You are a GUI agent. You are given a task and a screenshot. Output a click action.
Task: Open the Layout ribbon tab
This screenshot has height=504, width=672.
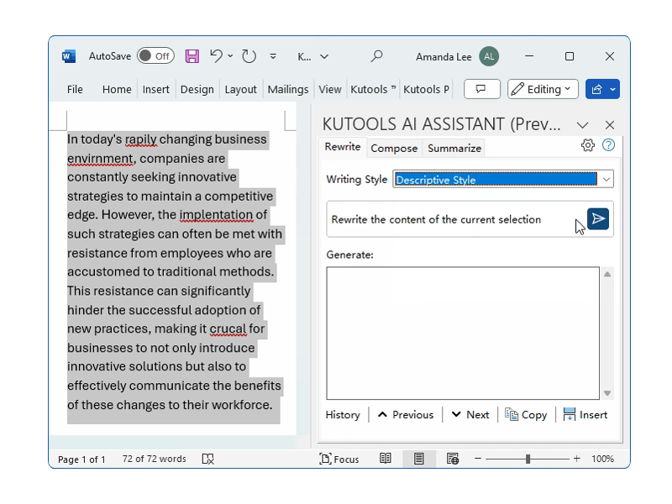tap(240, 89)
